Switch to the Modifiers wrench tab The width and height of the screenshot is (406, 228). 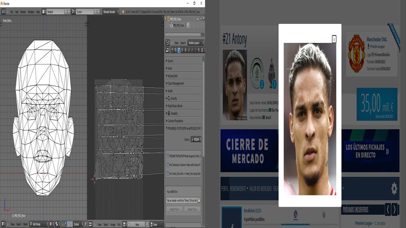pos(192,50)
